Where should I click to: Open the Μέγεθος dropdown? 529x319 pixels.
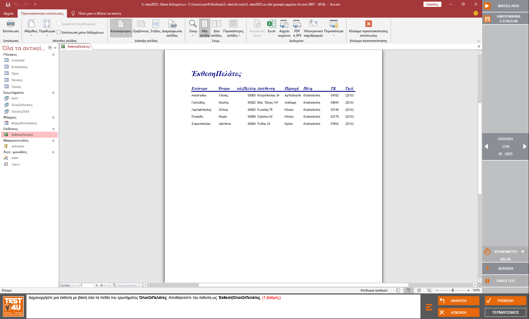31,35
